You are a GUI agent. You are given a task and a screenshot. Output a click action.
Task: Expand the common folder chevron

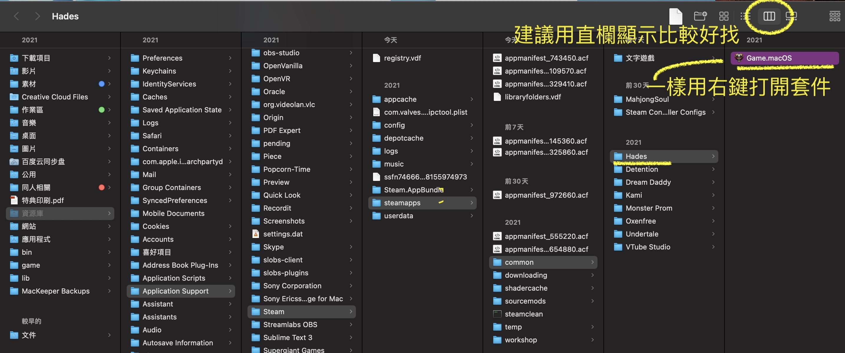(x=592, y=262)
